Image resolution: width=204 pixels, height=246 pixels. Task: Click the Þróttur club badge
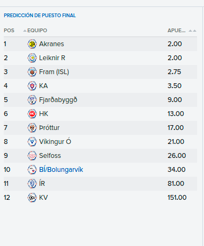32,128
